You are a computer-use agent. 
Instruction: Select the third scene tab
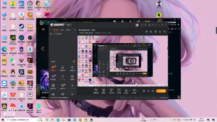click(x=68, y=30)
